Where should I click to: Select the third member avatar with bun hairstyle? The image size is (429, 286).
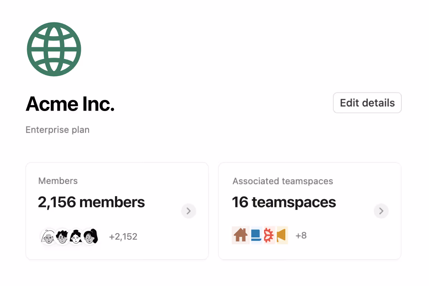click(75, 236)
